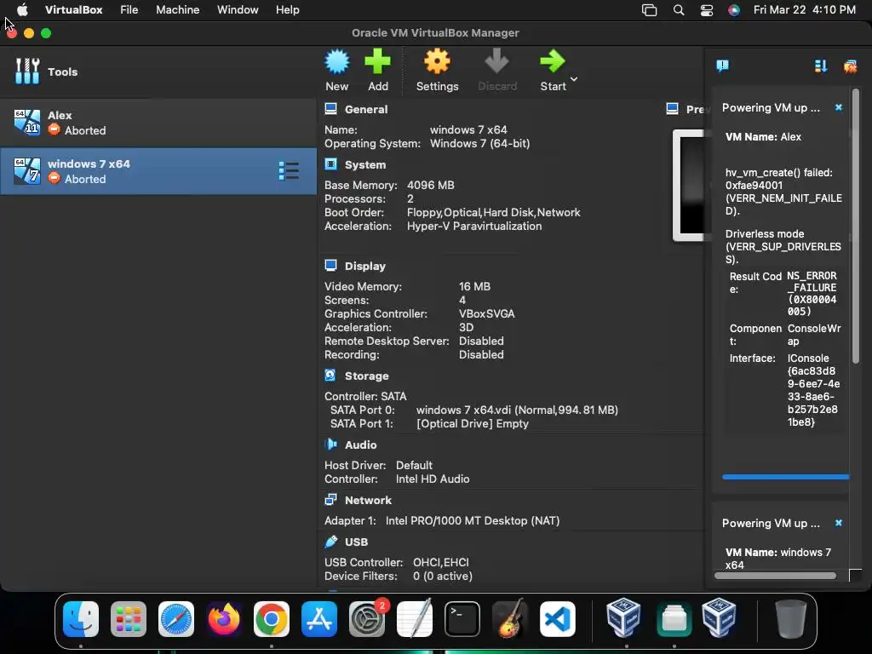Click the USB section icon
The height and width of the screenshot is (654, 872).
331,541
